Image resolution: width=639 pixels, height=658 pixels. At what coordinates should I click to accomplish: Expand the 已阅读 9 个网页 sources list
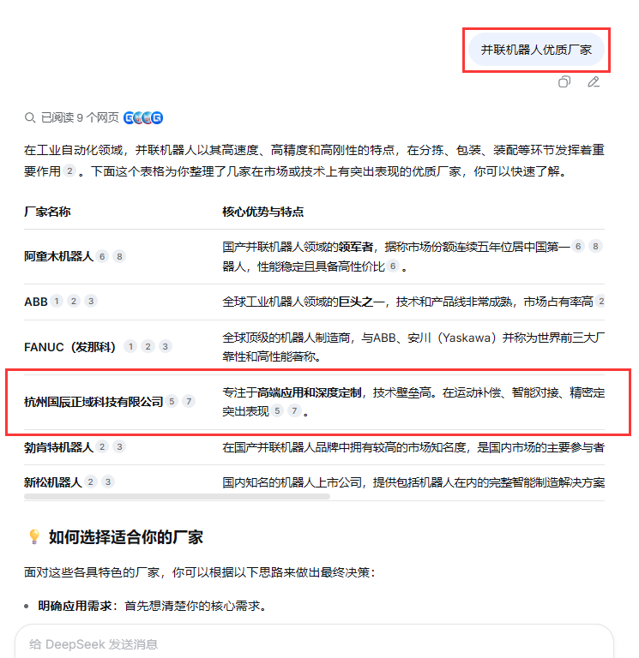tap(80, 118)
